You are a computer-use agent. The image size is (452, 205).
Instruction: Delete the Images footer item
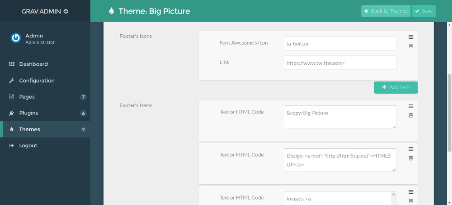tap(411, 201)
